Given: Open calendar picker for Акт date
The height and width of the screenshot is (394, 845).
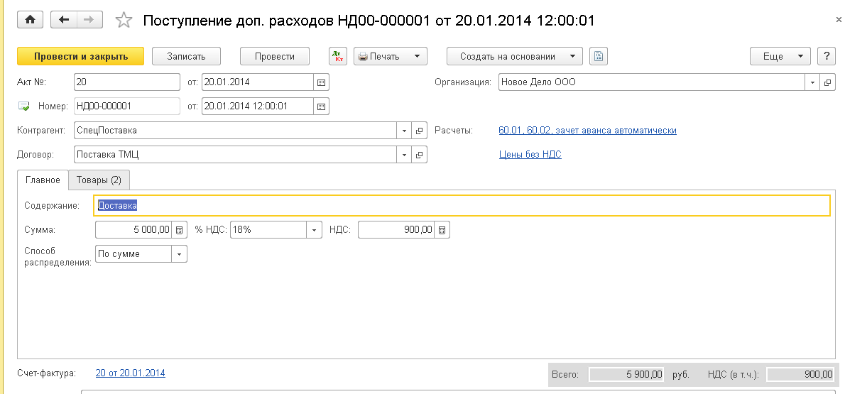Looking at the screenshot, I should [x=321, y=82].
